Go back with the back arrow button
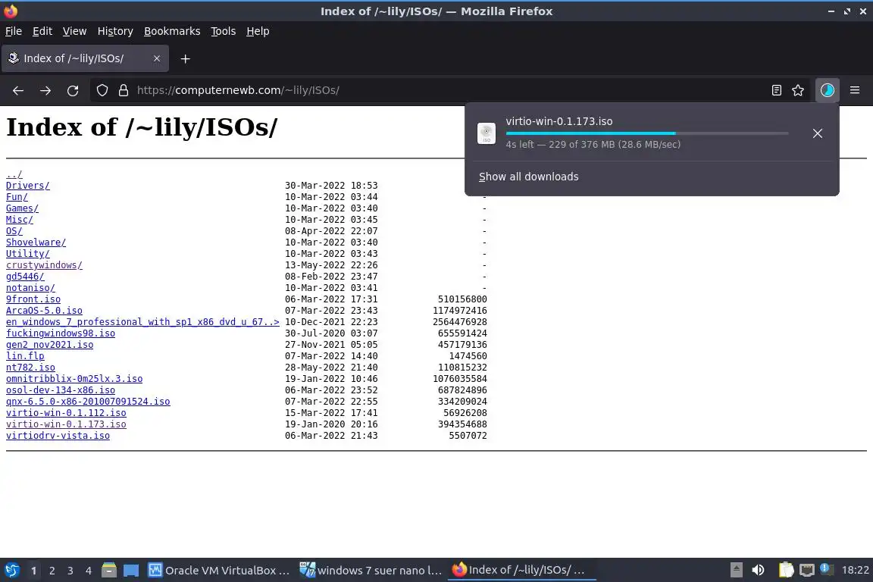Image resolution: width=873 pixels, height=582 pixels. pos(18,90)
